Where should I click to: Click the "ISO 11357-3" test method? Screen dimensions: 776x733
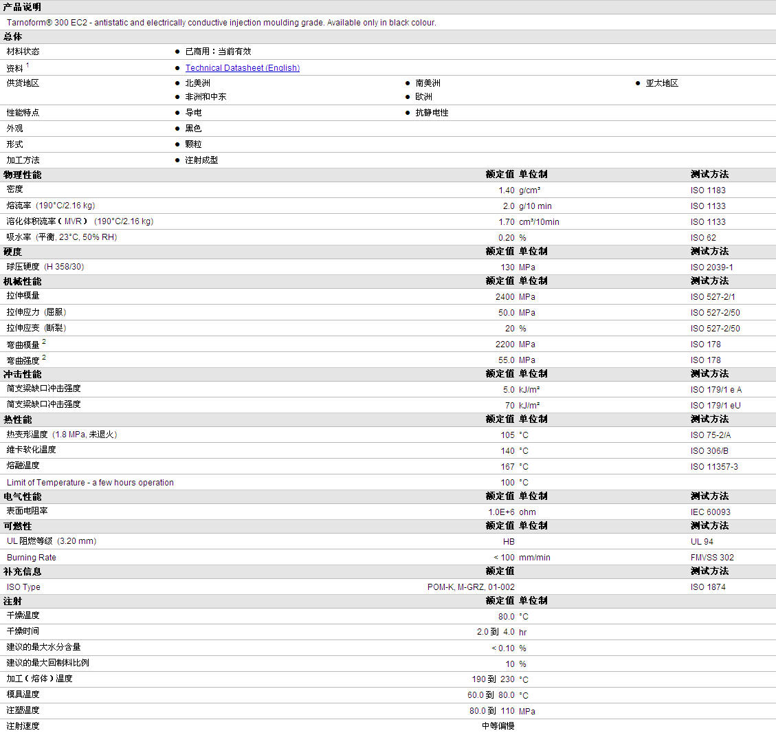(x=714, y=467)
